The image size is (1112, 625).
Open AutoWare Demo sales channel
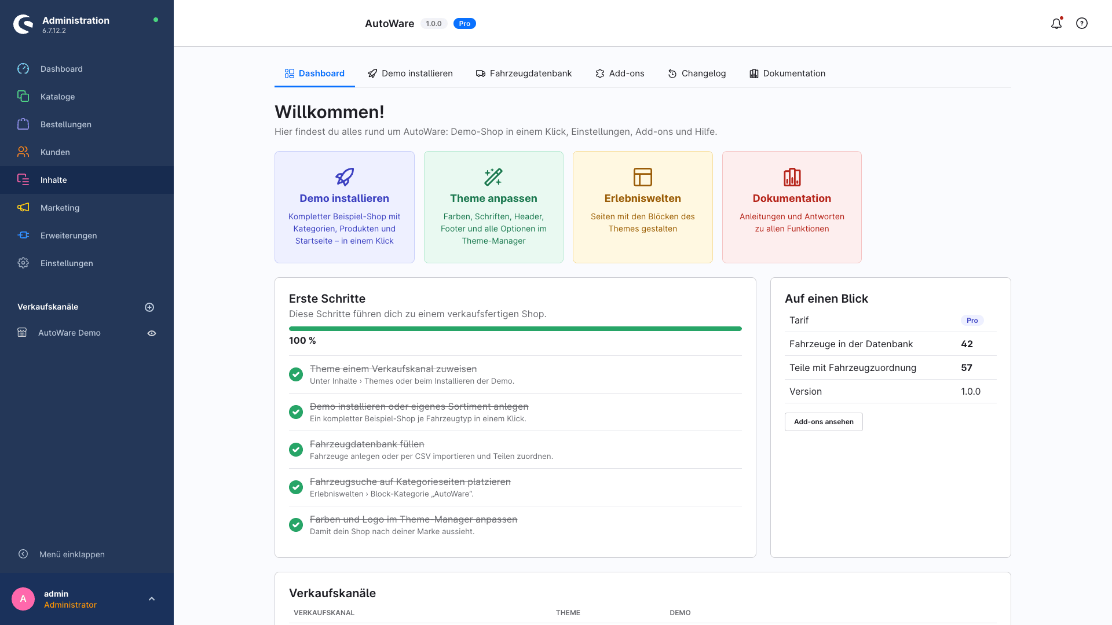pyautogui.click(x=69, y=333)
